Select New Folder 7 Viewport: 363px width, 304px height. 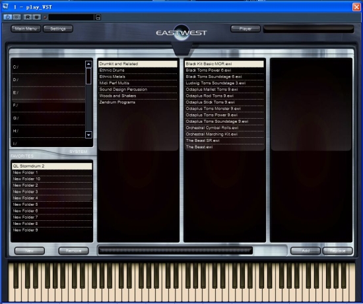tap(52, 217)
